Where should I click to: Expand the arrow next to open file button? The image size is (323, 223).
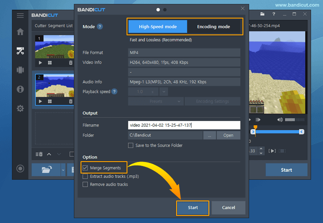63,170
